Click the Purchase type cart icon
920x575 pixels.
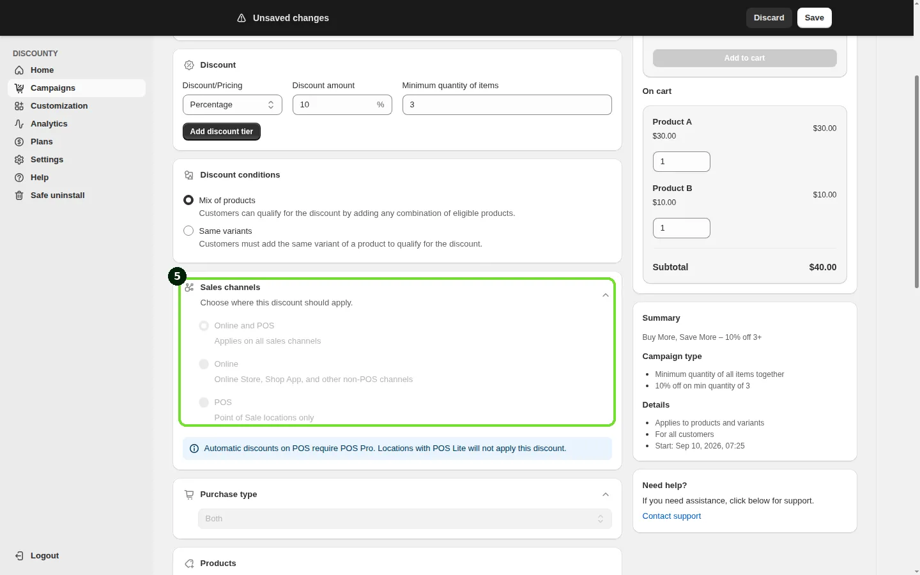click(x=189, y=494)
